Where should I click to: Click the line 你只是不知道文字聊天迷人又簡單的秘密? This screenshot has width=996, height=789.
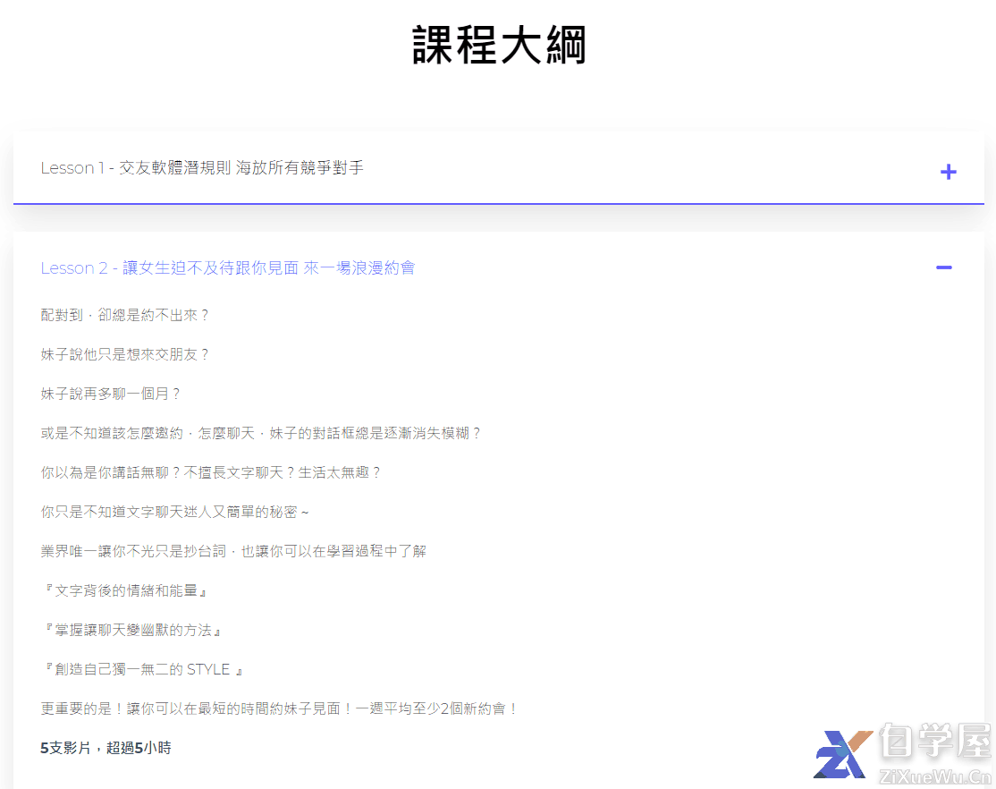tap(174, 512)
